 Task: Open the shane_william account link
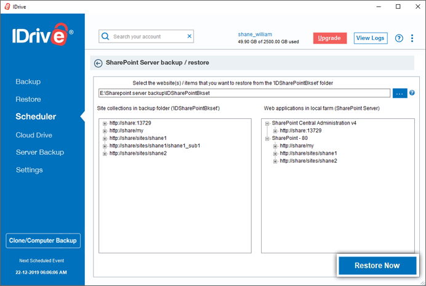point(255,35)
